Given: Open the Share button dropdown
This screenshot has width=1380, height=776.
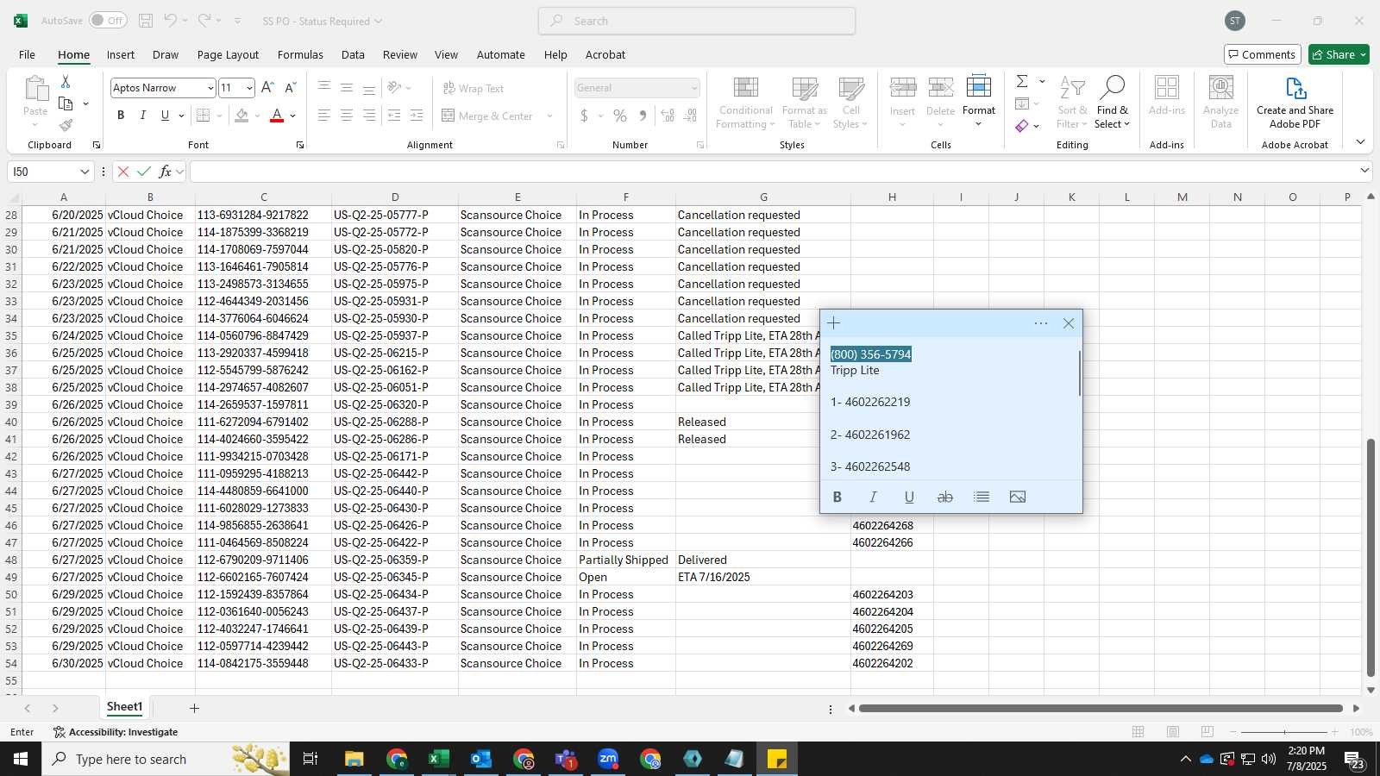Looking at the screenshot, I should click(x=1364, y=54).
